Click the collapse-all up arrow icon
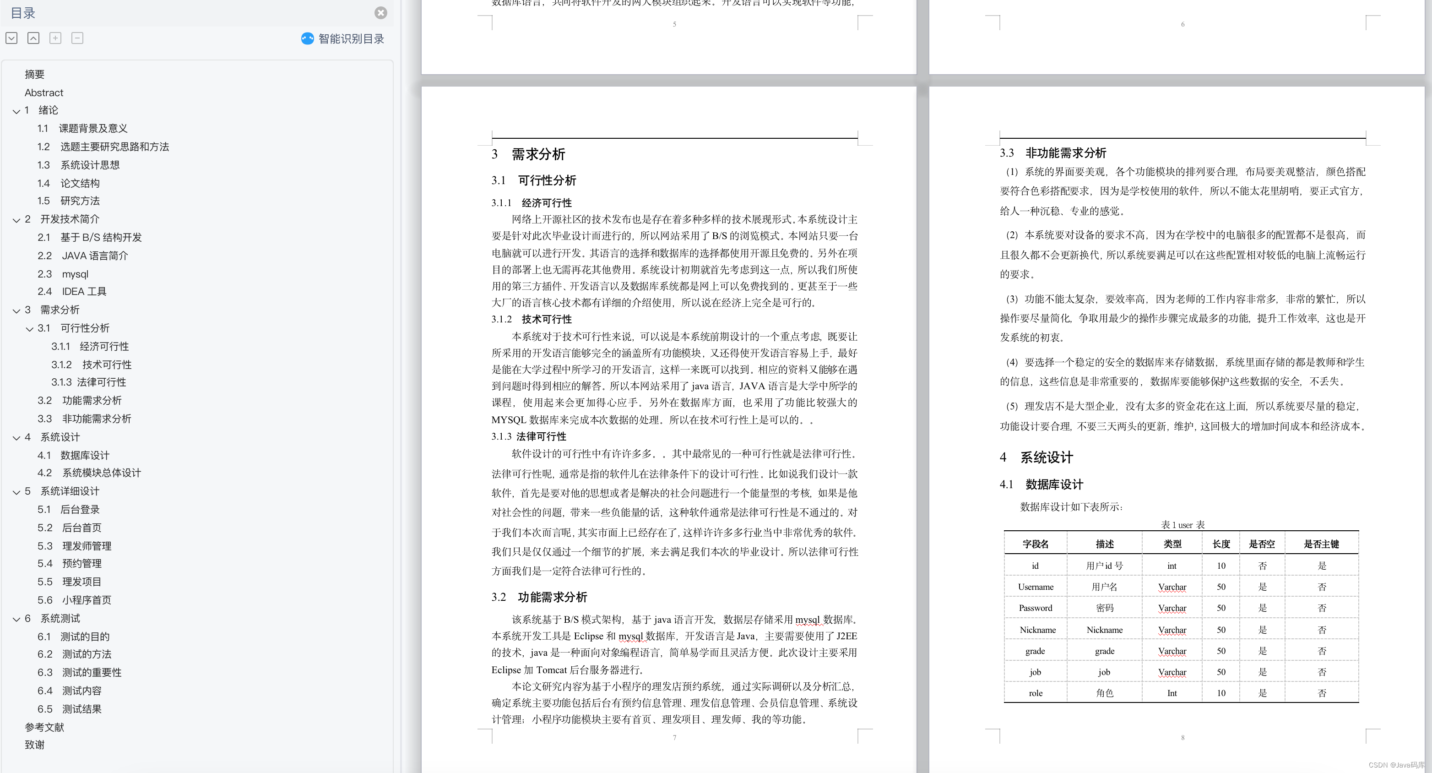 pos(33,38)
